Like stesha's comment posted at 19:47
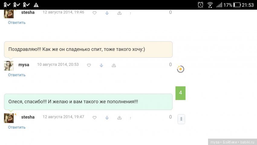257x145 pixels. coord(94,118)
